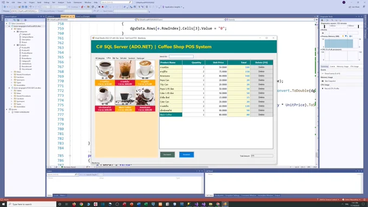Click the Search ID input field
This screenshot has height=207, width=368.
(x=181, y=57)
